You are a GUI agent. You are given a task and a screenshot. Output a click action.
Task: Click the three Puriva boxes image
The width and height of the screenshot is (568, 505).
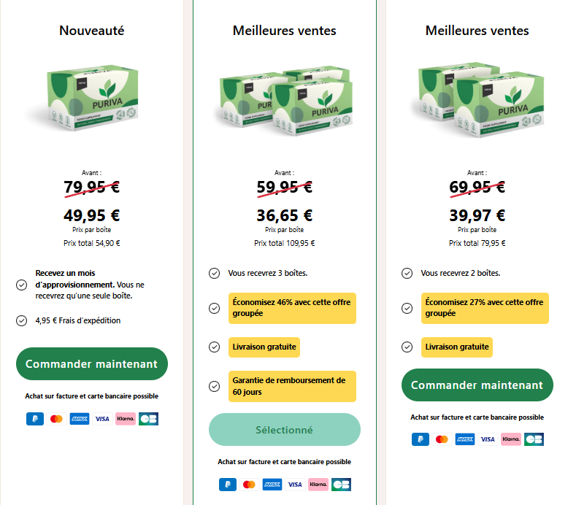tap(285, 100)
